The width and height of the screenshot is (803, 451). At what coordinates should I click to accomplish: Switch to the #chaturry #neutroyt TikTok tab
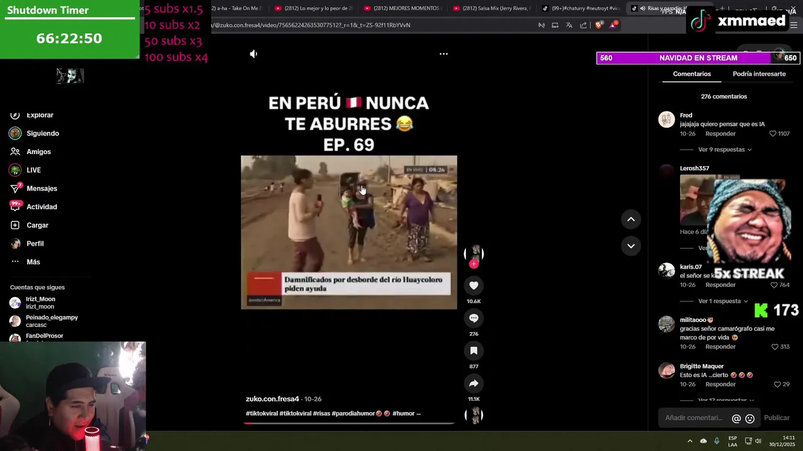click(x=582, y=9)
